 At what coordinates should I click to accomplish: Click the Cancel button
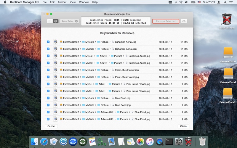point(51,126)
